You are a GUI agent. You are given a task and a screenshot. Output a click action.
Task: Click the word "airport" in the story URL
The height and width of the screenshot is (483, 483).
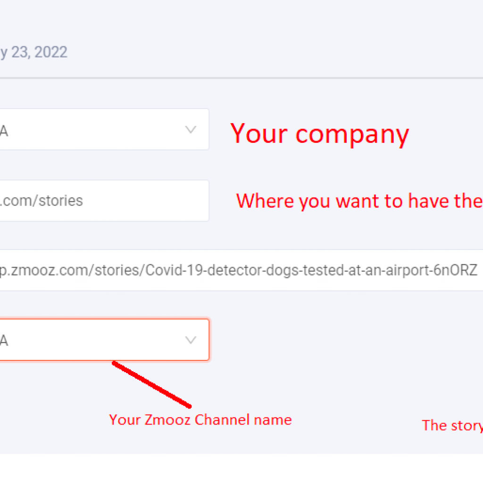tap(407, 270)
